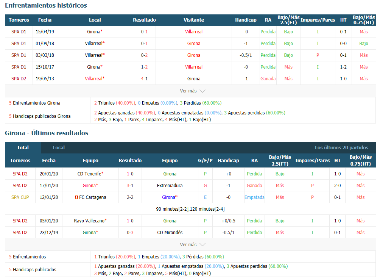Click '5 Handicaps publicados Girona' label
The width and height of the screenshot is (380, 280).
(x=40, y=116)
